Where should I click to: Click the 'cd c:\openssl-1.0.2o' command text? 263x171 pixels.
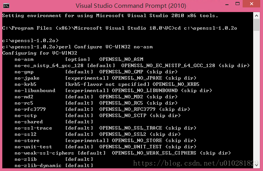[x=206, y=28]
